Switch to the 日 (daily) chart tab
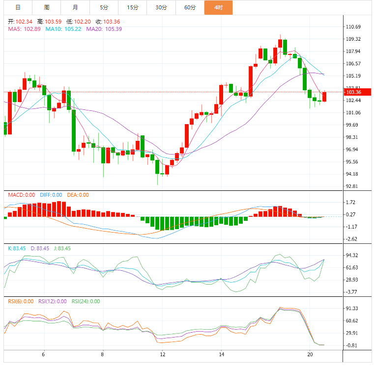Image resolution: width=374 pixels, height=367 pixels. click(x=18, y=7)
